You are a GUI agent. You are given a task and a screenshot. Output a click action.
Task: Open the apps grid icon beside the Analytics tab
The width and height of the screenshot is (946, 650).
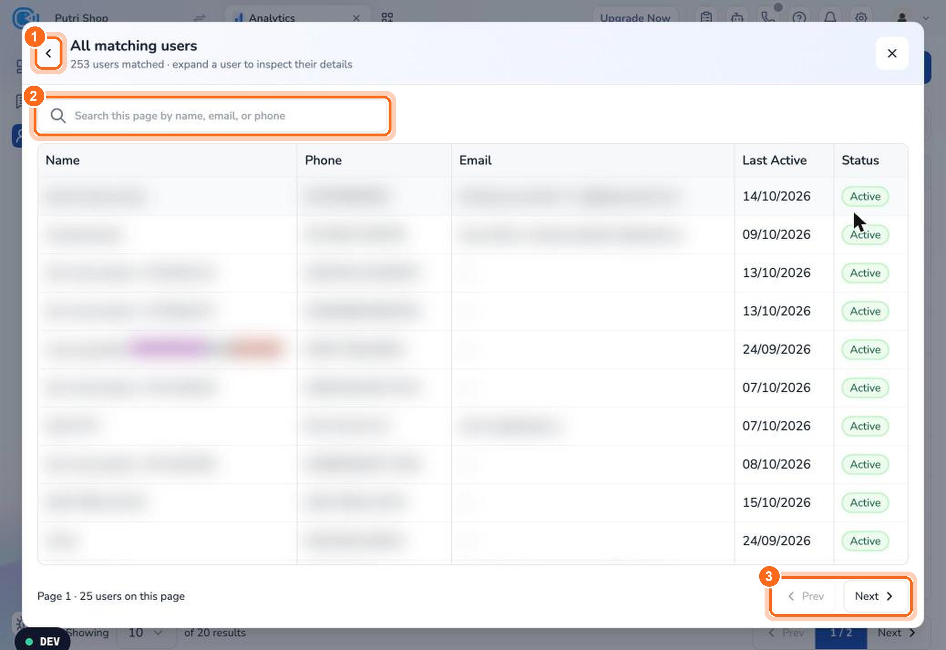click(x=387, y=17)
